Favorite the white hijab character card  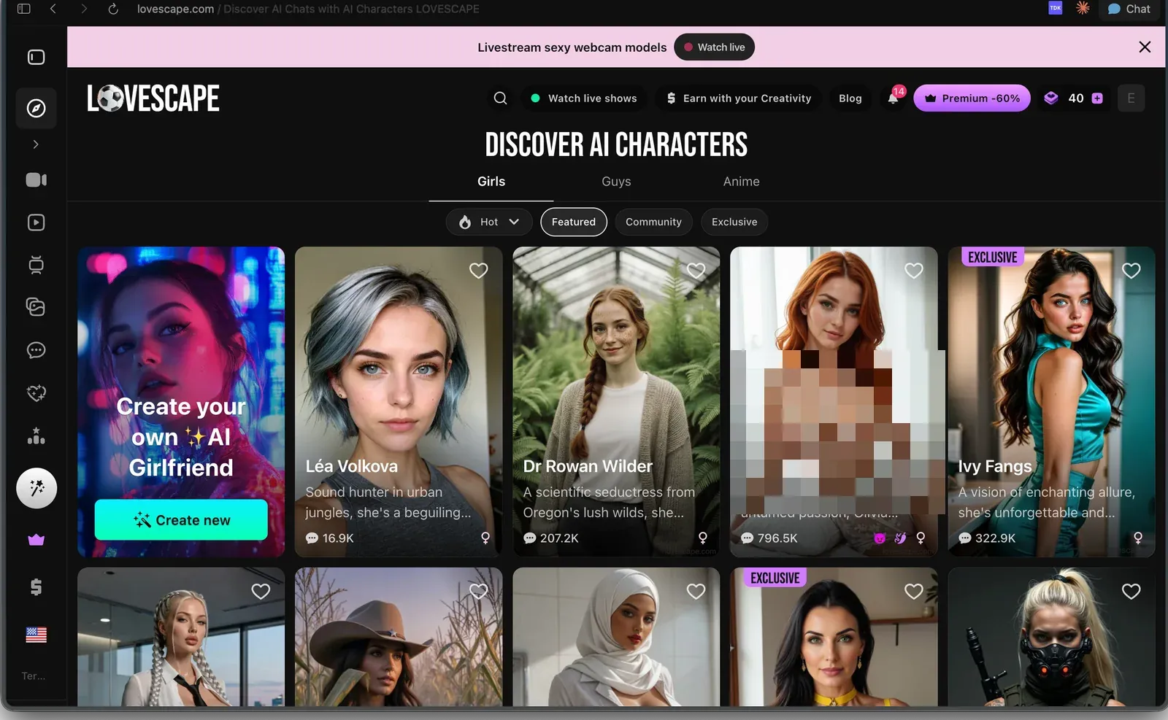coord(696,592)
